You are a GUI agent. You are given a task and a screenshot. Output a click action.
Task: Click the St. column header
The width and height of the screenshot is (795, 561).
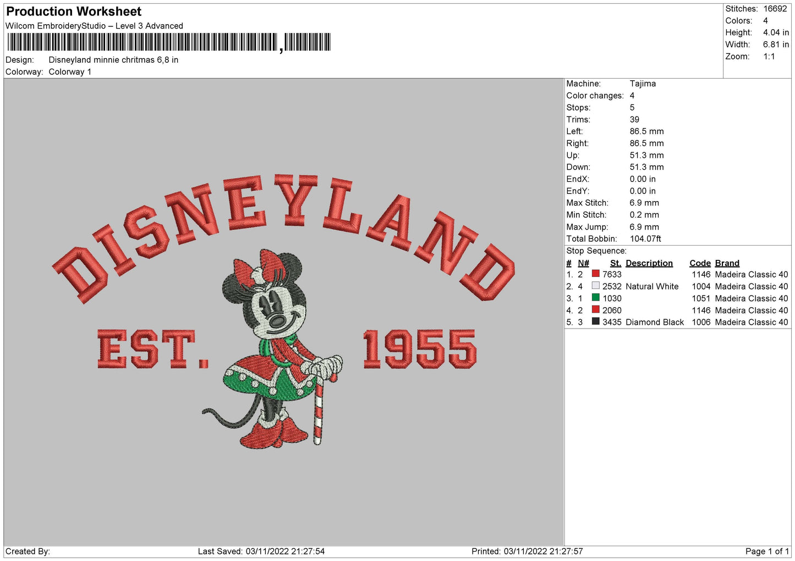tap(616, 263)
